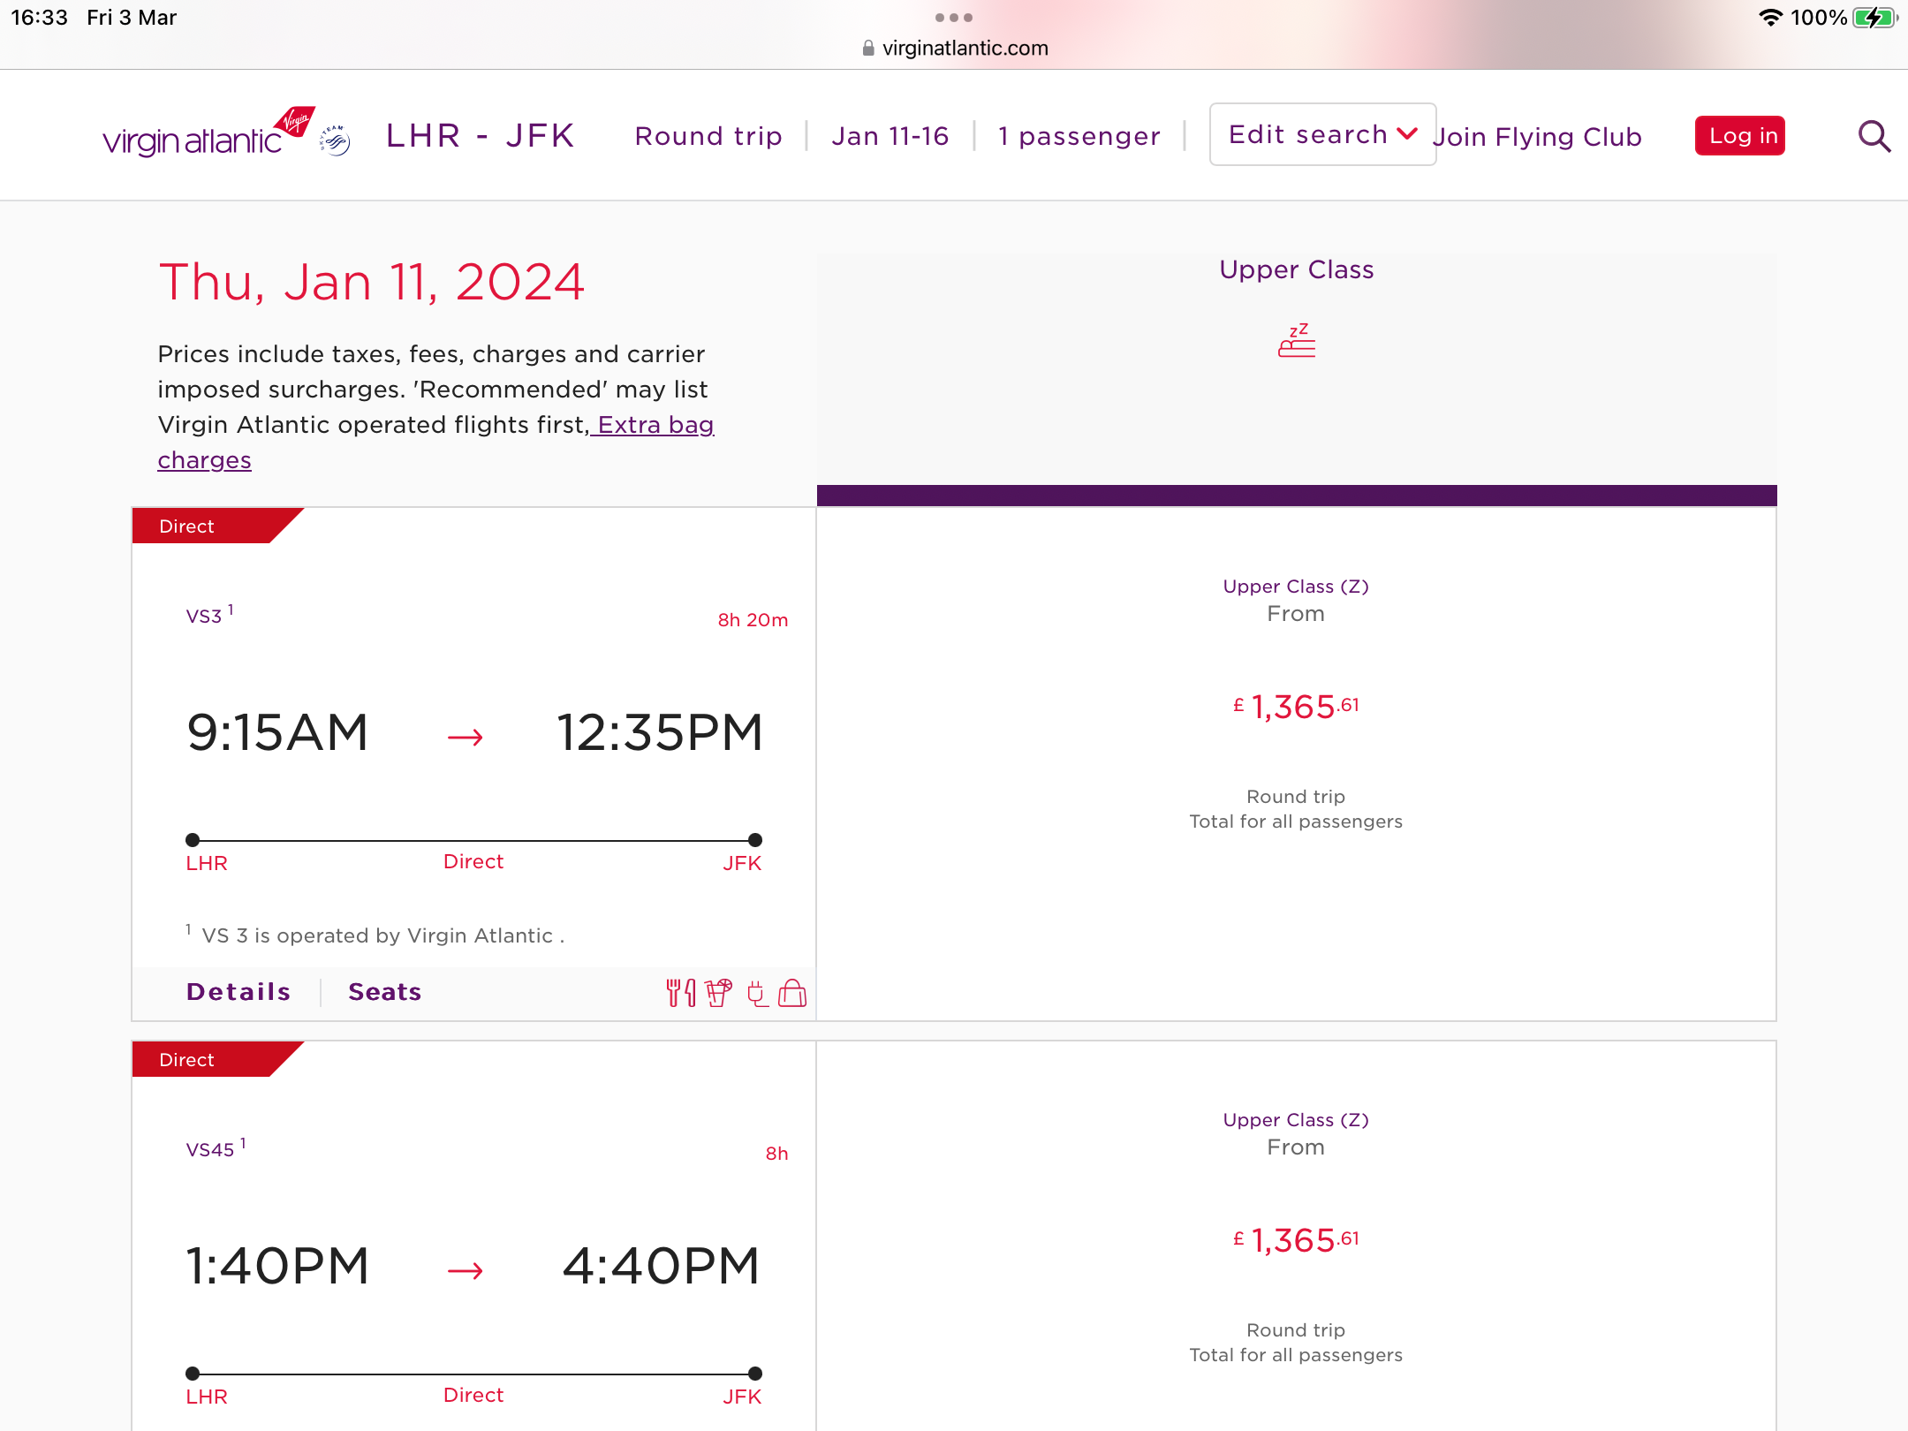Open Seats for flight VS3
The image size is (1908, 1431).
pos(385,992)
